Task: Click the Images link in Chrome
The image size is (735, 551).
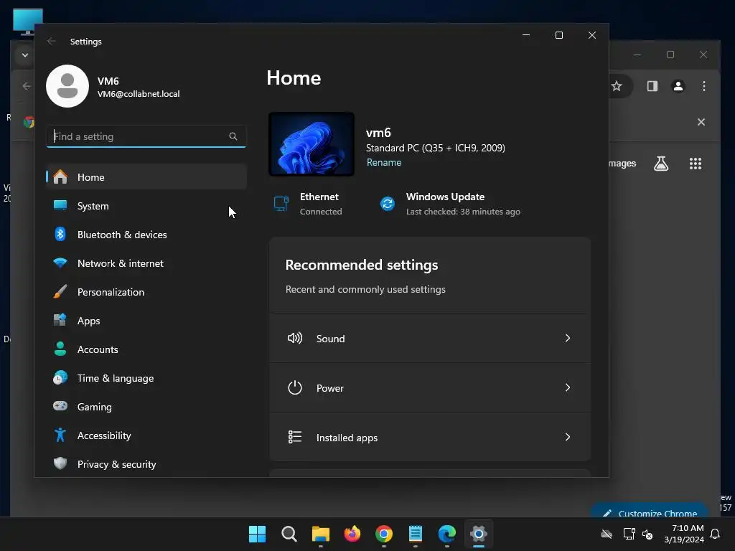Action: coord(622,164)
